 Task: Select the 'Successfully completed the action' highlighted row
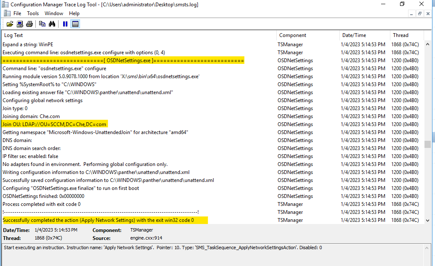click(x=213, y=220)
